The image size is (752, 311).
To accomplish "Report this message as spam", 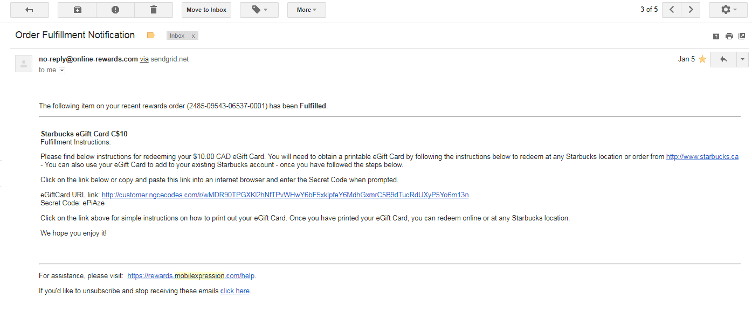I will 115,10.
